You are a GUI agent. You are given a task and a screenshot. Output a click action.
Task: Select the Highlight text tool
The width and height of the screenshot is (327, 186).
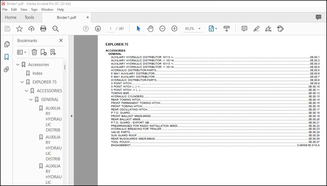256,29
